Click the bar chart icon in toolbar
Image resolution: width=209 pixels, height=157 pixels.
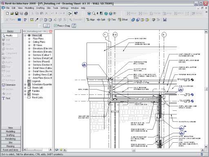pos(165,20)
